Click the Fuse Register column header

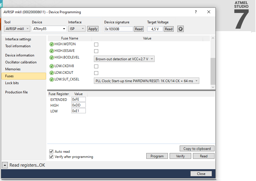59,94
